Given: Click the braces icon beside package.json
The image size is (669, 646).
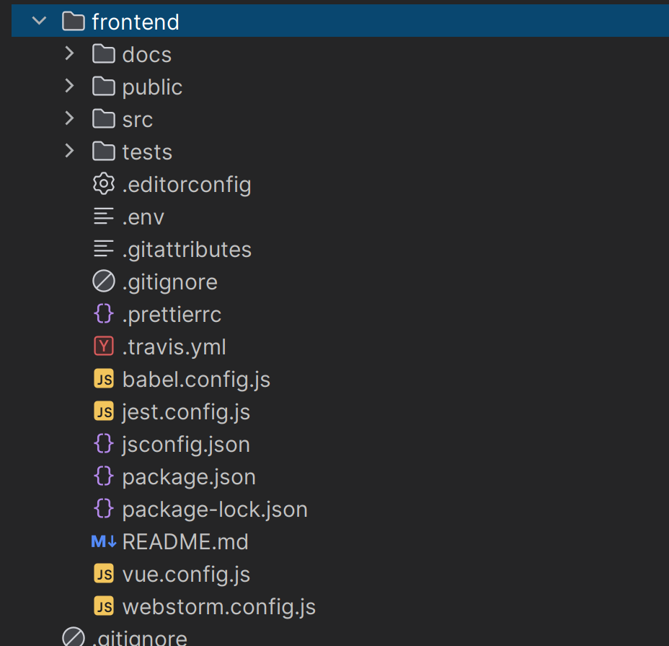Looking at the screenshot, I should pos(104,477).
